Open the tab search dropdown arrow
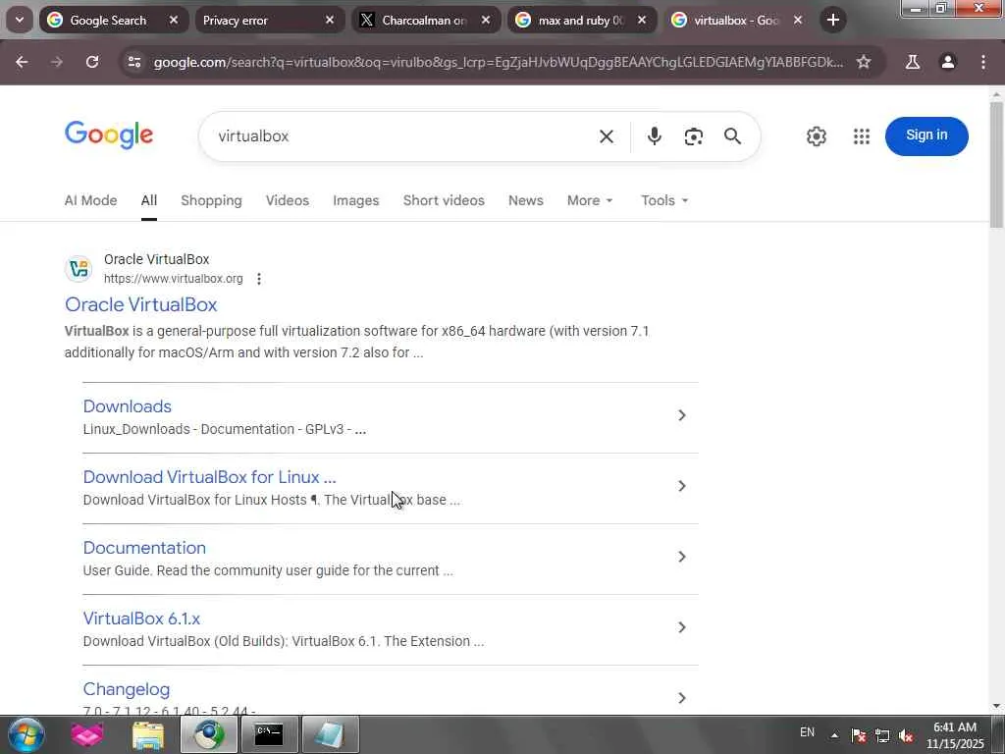This screenshot has width=1005, height=754. point(20,20)
